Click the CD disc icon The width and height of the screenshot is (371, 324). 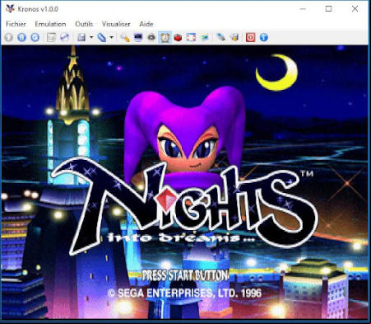(65, 37)
